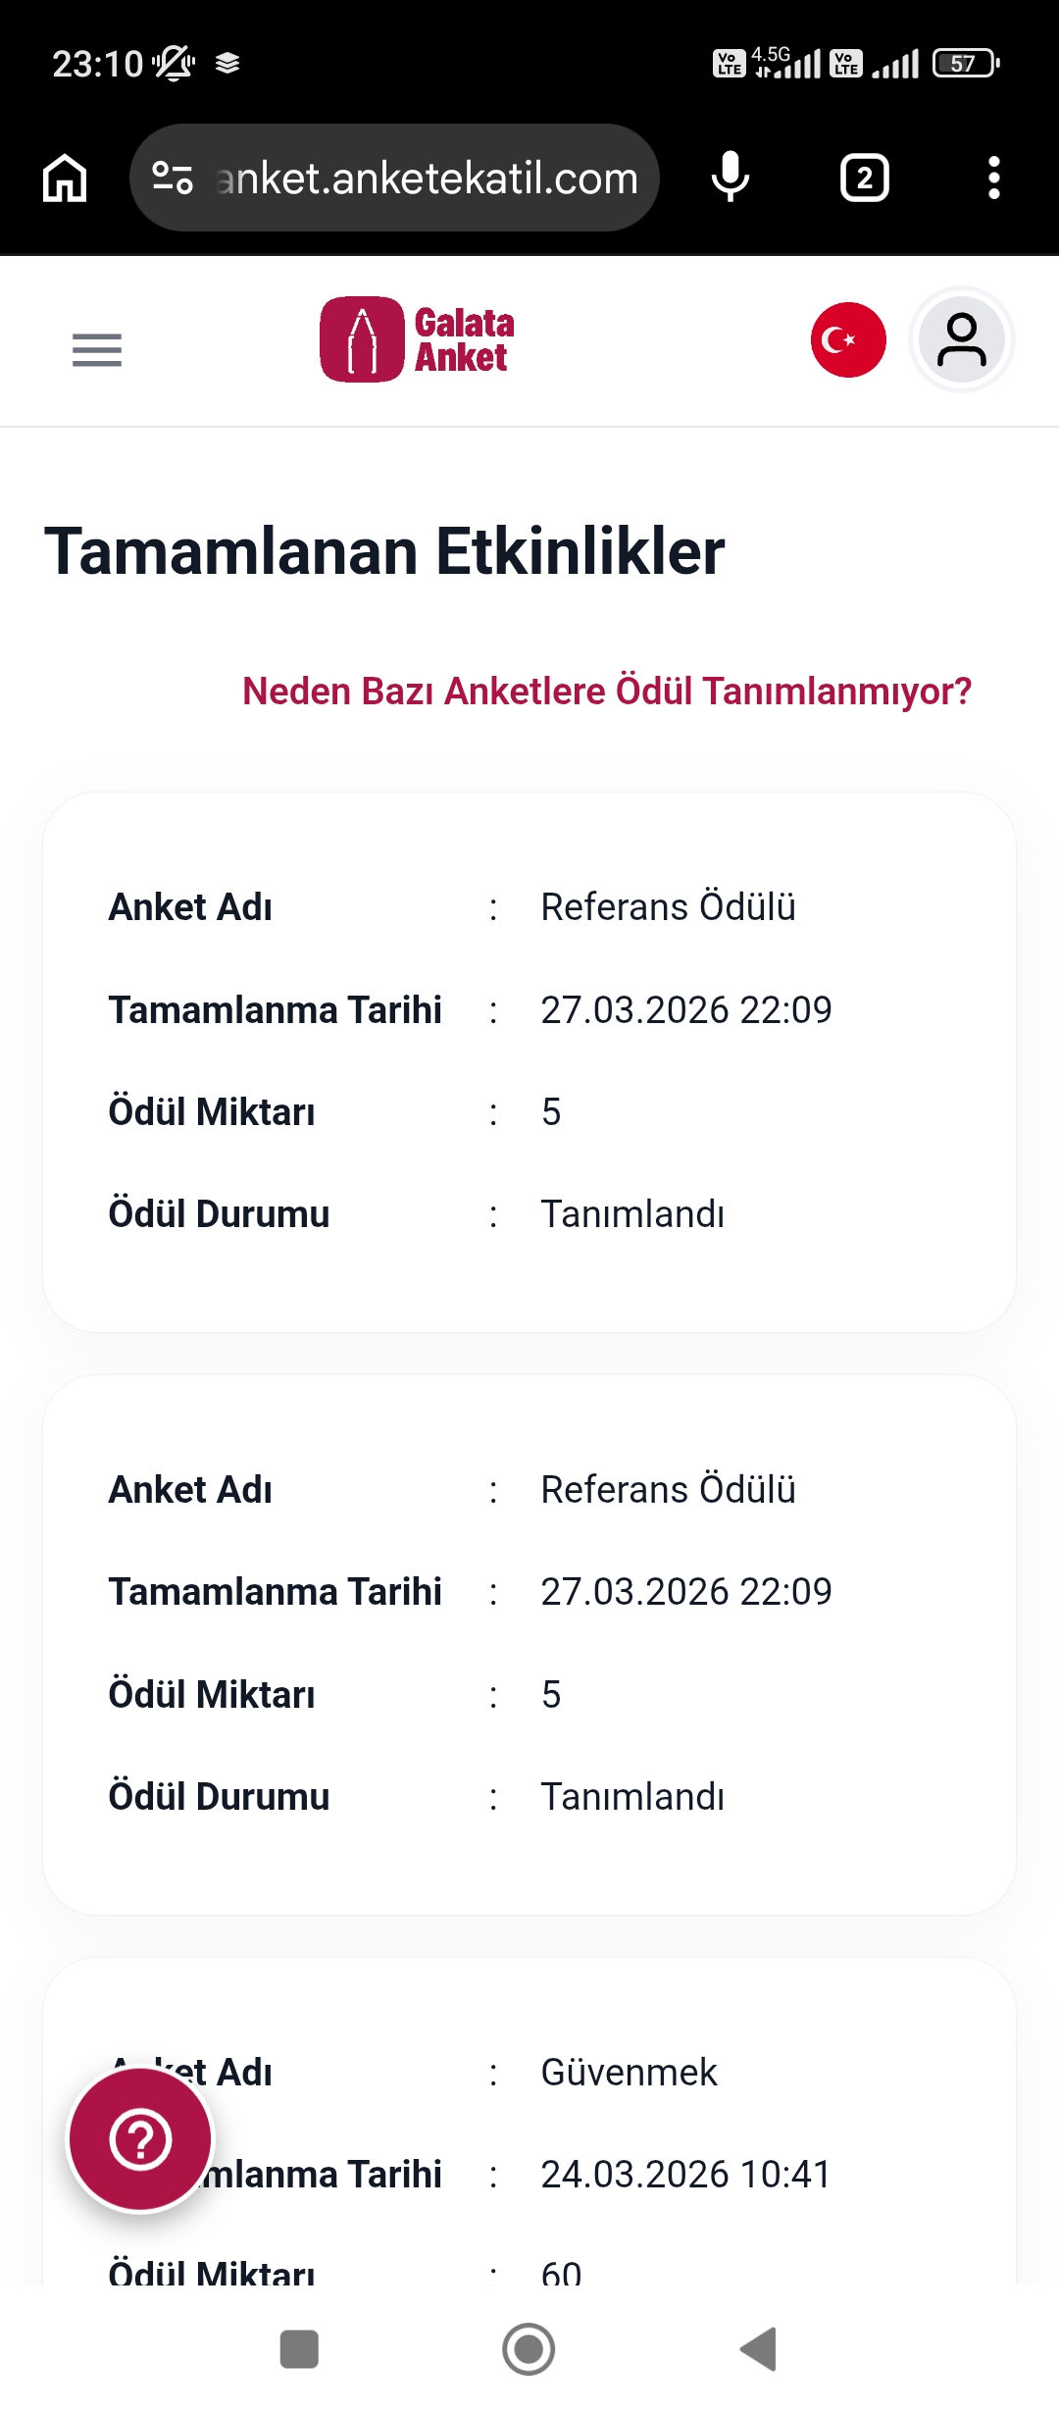This screenshot has height=2413, width=1059.
Task: Tap first card's Tanımlandı reward status
Action: (x=632, y=1213)
